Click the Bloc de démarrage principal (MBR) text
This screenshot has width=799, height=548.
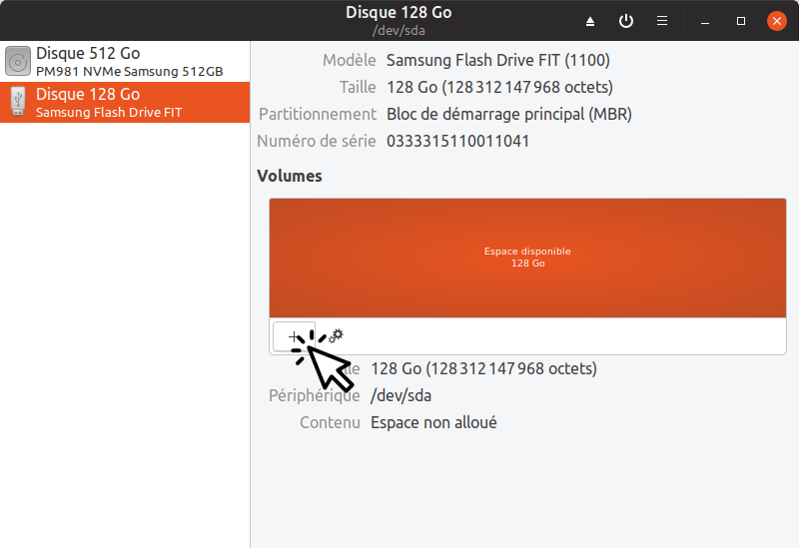pos(509,114)
